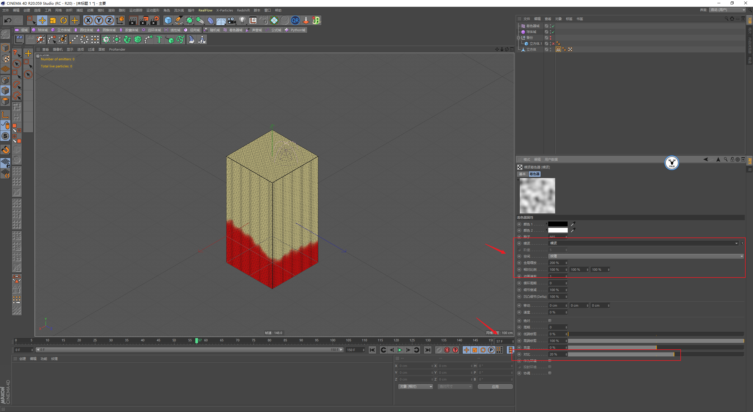Image resolution: width=753 pixels, height=412 pixels.
Task: Click the Undo arrow icon
Action: [8, 20]
